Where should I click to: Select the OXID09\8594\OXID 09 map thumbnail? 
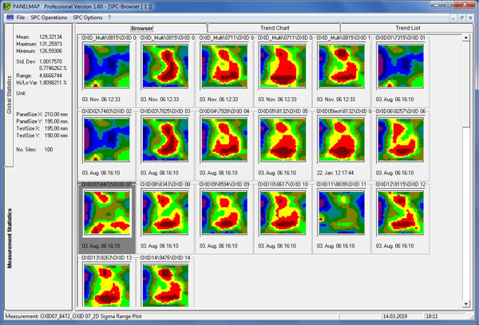pyautogui.click(x=224, y=213)
